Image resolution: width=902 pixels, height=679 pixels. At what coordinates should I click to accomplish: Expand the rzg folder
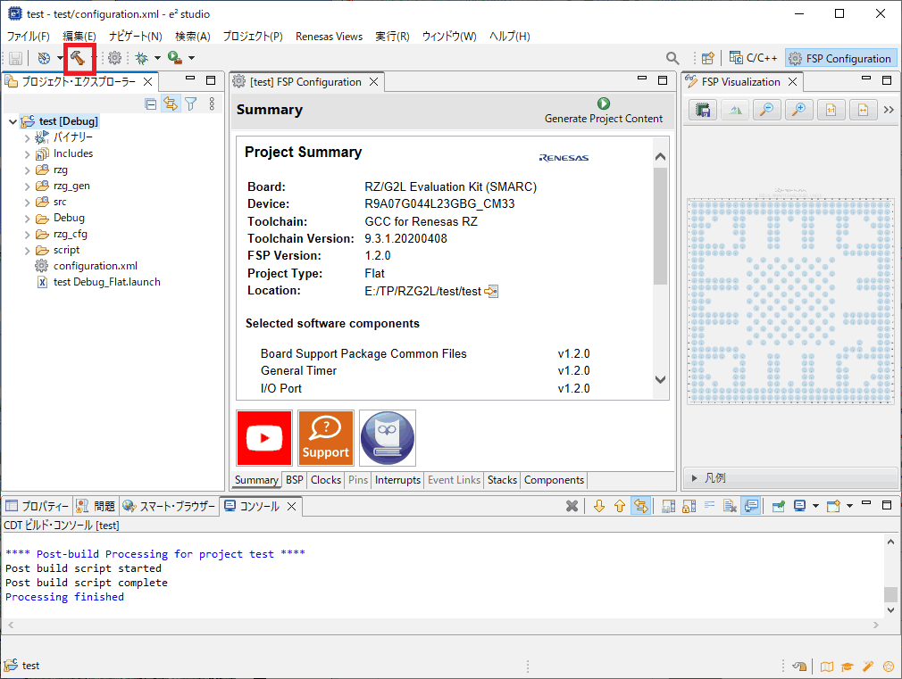point(27,170)
